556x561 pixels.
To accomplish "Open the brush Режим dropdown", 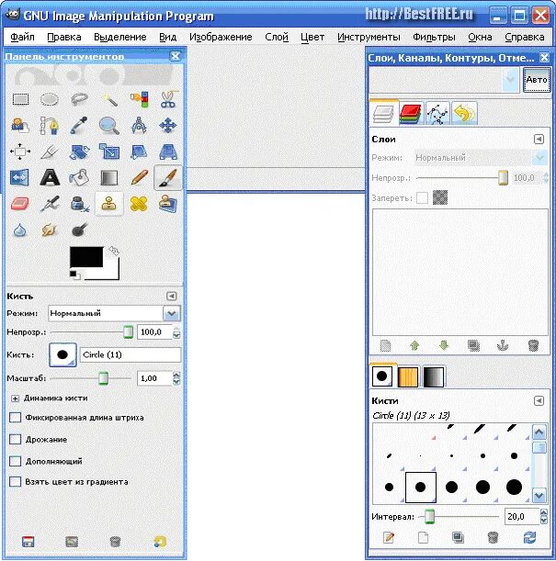I will [115, 313].
